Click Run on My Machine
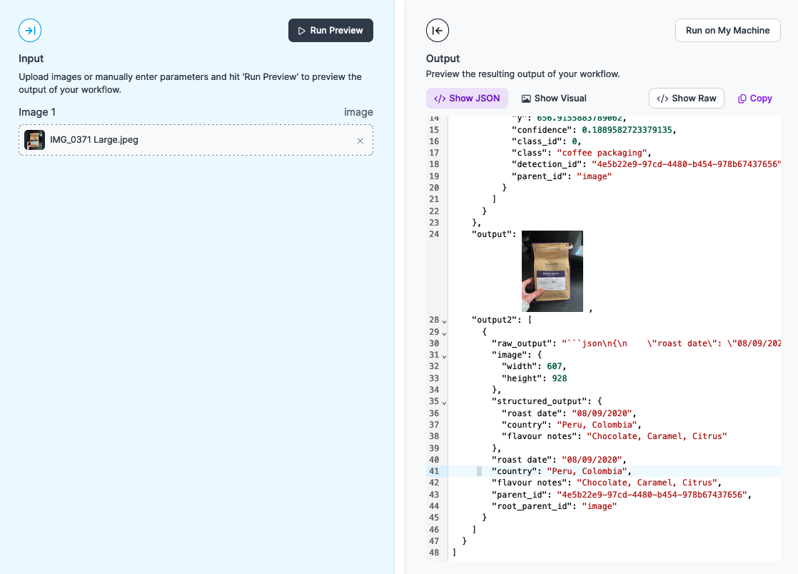 [x=727, y=31]
